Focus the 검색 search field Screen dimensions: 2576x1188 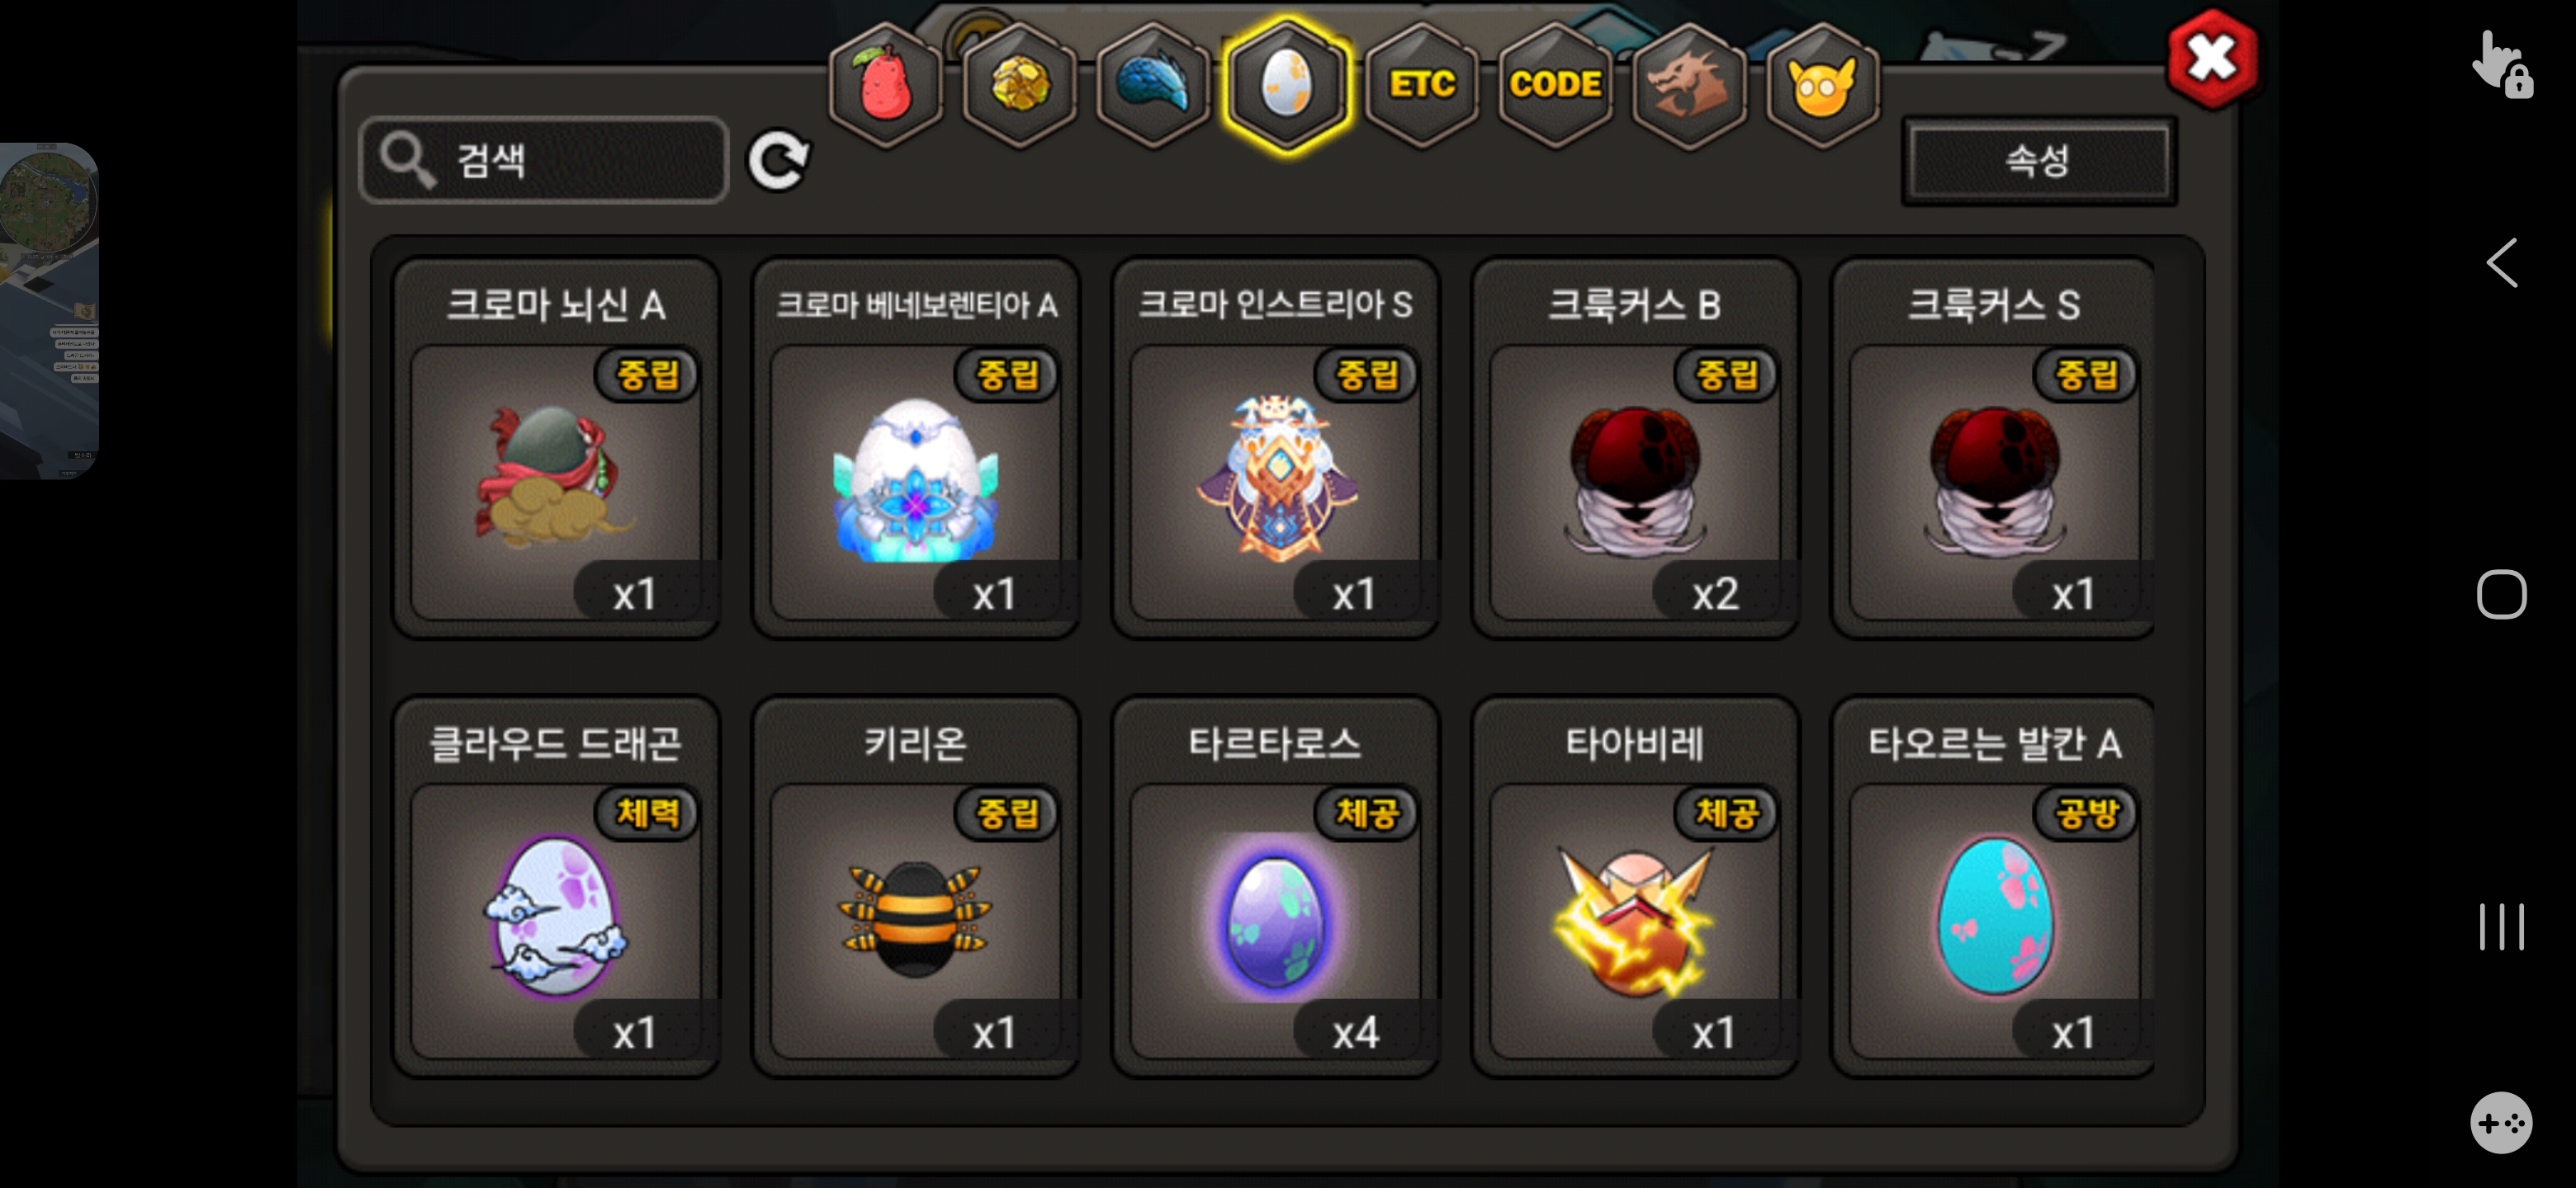click(x=544, y=160)
